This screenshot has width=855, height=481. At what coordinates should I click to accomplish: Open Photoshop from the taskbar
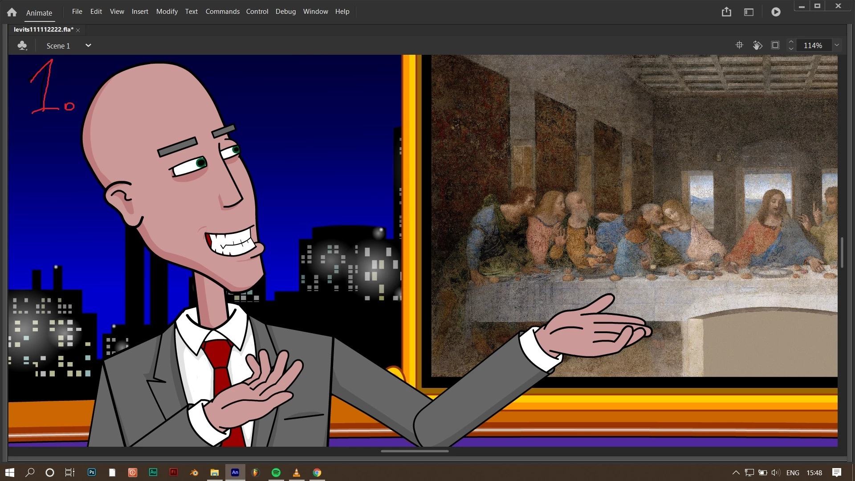(x=92, y=473)
